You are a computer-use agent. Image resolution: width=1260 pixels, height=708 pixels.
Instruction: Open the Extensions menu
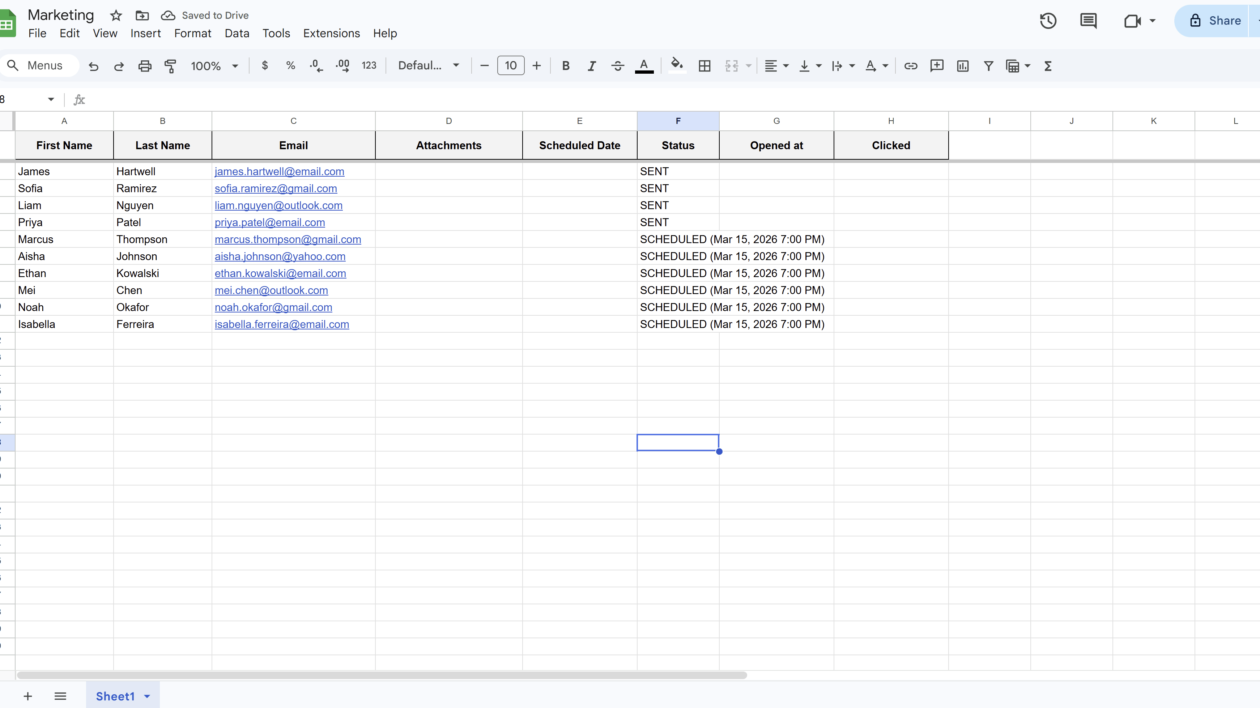pos(331,33)
